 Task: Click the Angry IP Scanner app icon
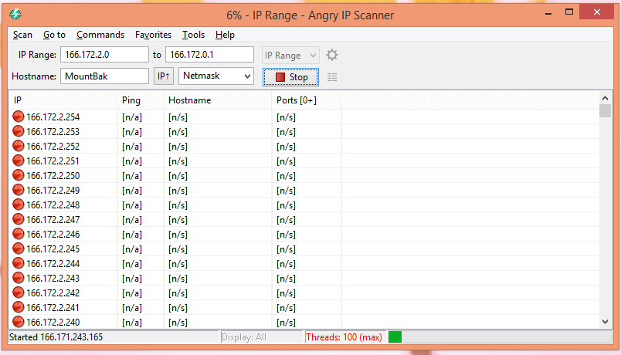15,15
